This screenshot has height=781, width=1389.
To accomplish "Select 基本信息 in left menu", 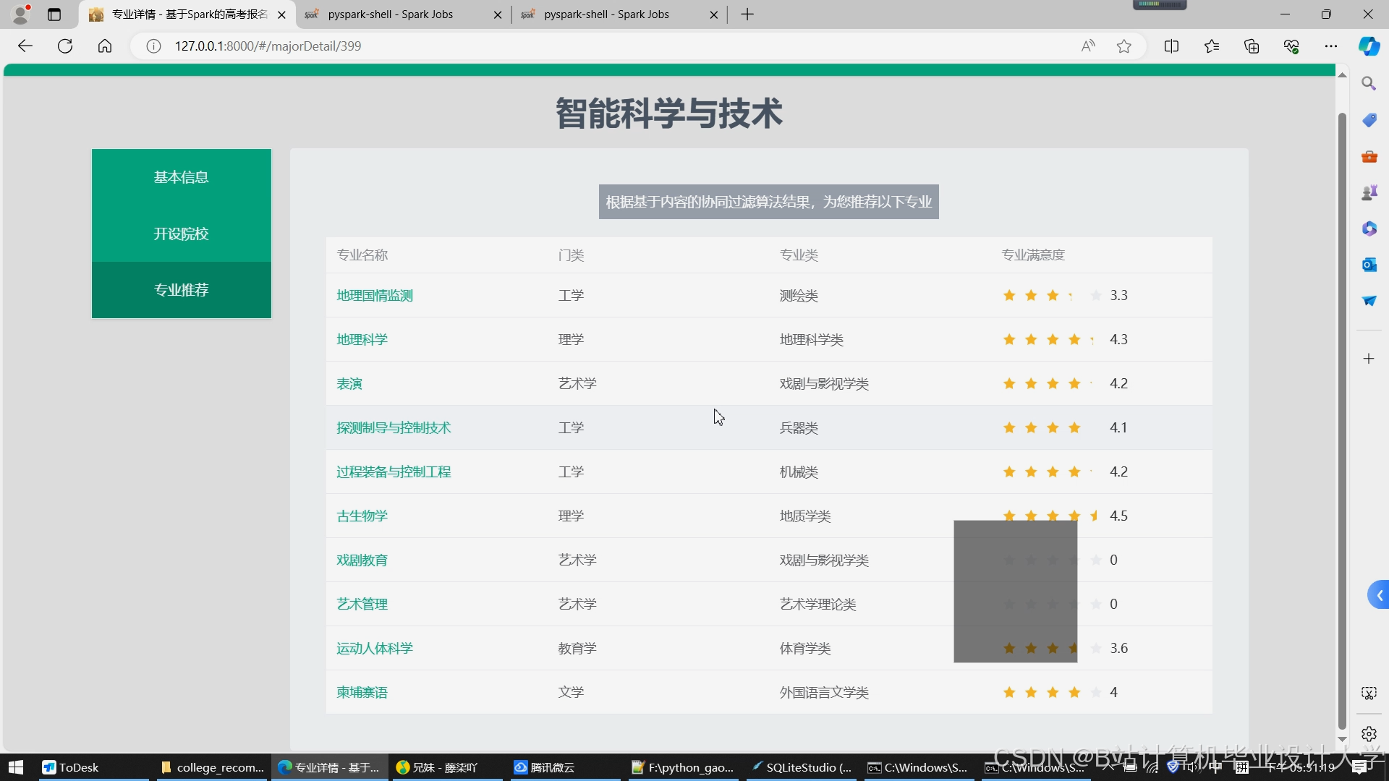I will click(181, 177).
